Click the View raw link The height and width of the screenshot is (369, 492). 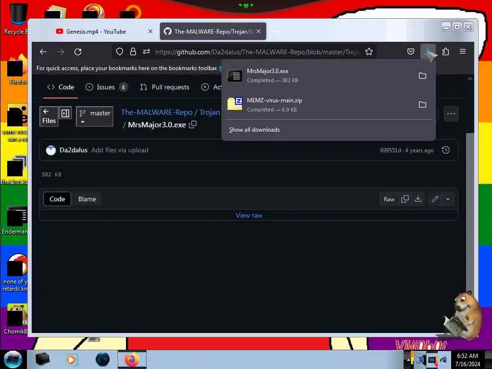point(249,215)
